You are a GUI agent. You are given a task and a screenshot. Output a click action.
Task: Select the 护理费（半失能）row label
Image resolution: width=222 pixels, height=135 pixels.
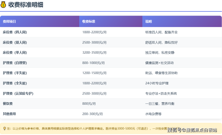point(15,73)
